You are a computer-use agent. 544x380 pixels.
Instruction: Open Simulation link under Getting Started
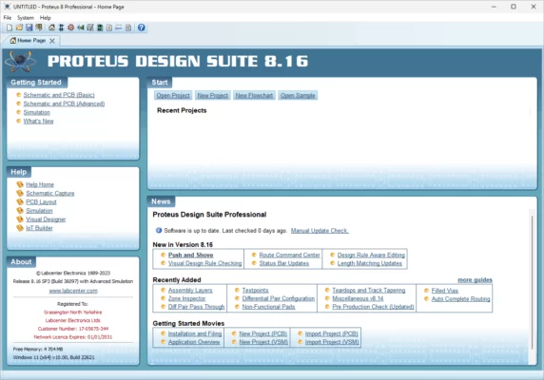(37, 112)
